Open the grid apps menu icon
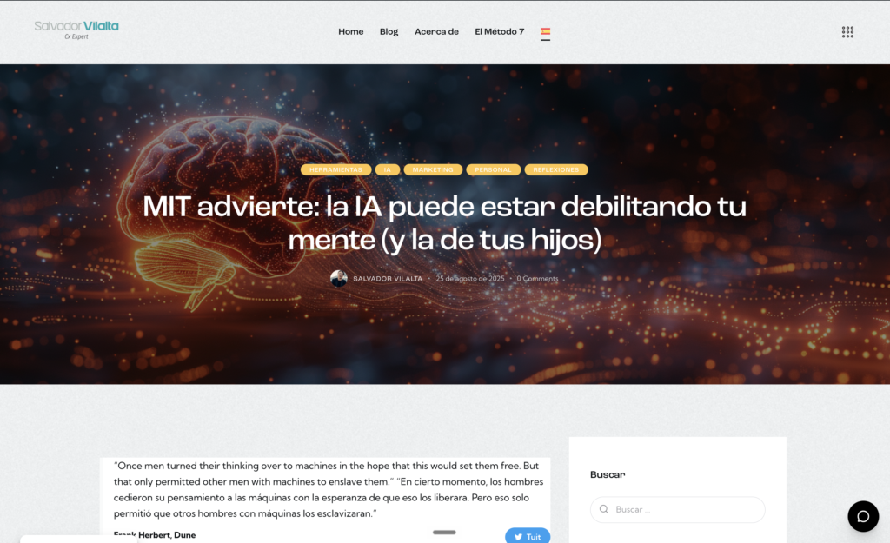Image resolution: width=890 pixels, height=543 pixels. [847, 32]
